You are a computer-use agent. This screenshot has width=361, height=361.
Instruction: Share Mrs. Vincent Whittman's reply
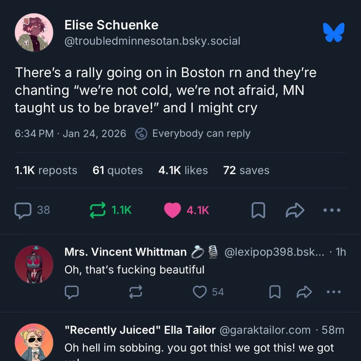pyautogui.click(x=304, y=292)
